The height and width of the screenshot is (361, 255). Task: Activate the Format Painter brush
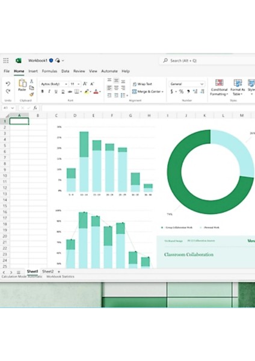point(31,94)
